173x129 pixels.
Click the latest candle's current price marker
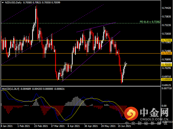pos(127,64)
